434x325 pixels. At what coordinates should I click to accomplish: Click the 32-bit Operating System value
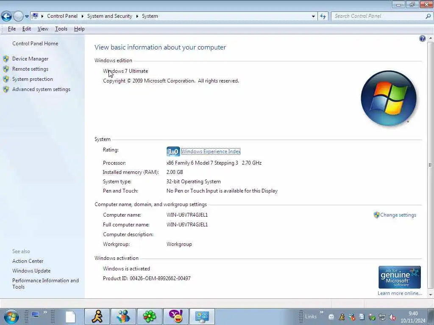point(193,182)
